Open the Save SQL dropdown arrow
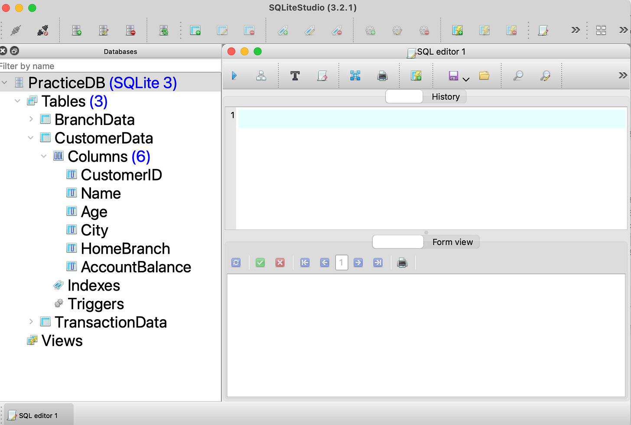 point(466,79)
